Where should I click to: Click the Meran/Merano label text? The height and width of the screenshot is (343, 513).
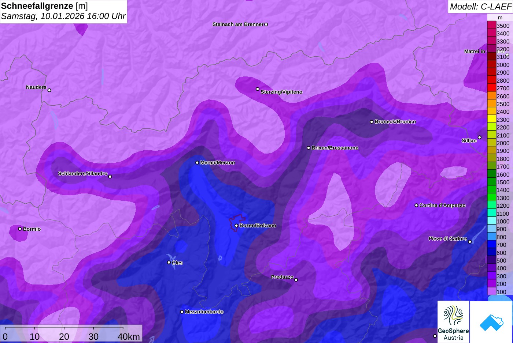point(218,163)
